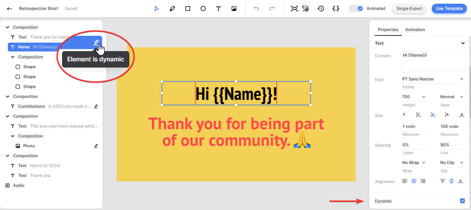Open the No Wrap dropdown
The width and height of the screenshot is (471, 210).
[414, 163]
